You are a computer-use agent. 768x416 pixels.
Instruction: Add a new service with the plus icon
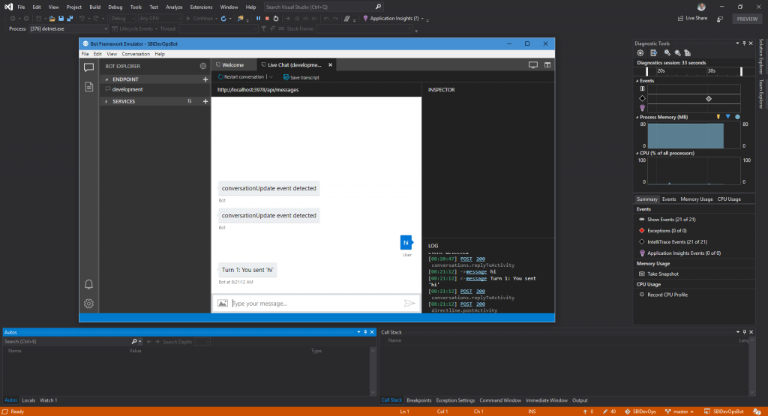(x=205, y=101)
